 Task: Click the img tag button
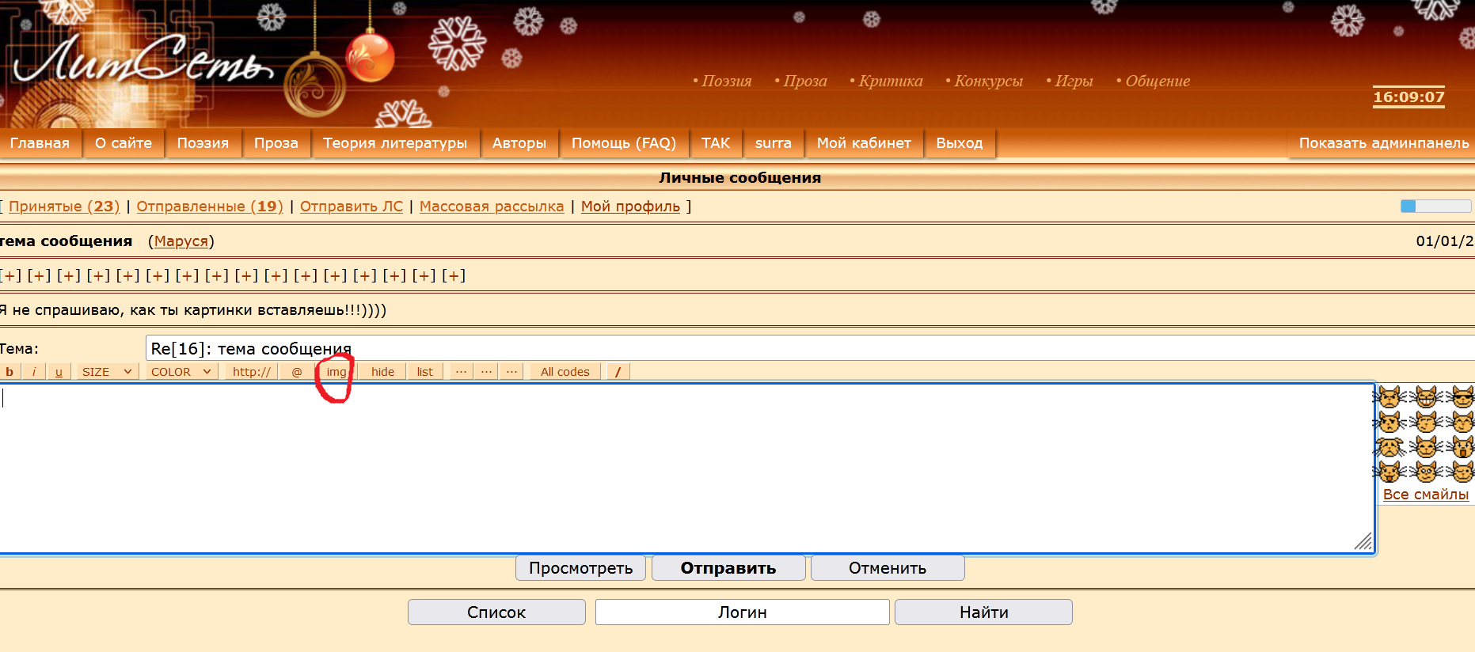(336, 372)
